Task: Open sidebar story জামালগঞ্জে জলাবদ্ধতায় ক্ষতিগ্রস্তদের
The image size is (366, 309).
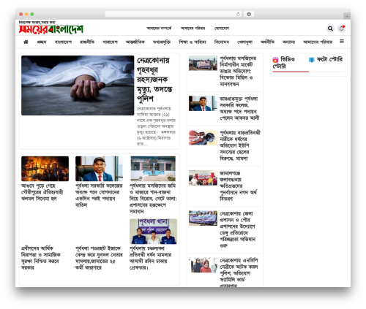Action: point(239,186)
